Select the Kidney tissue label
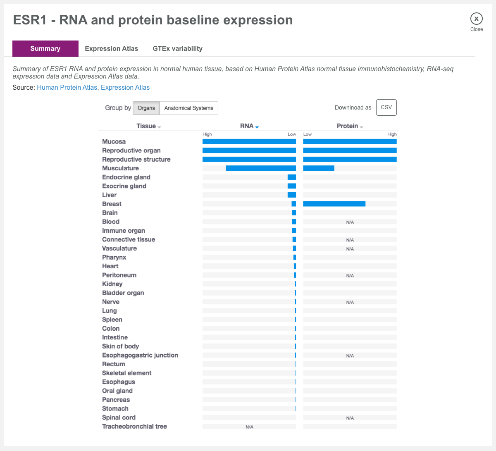Screen dimensions: 496x451 click(x=112, y=284)
